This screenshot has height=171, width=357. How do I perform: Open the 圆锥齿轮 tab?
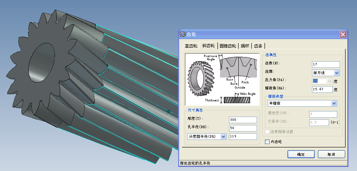pyautogui.click(x=228, y=46)
